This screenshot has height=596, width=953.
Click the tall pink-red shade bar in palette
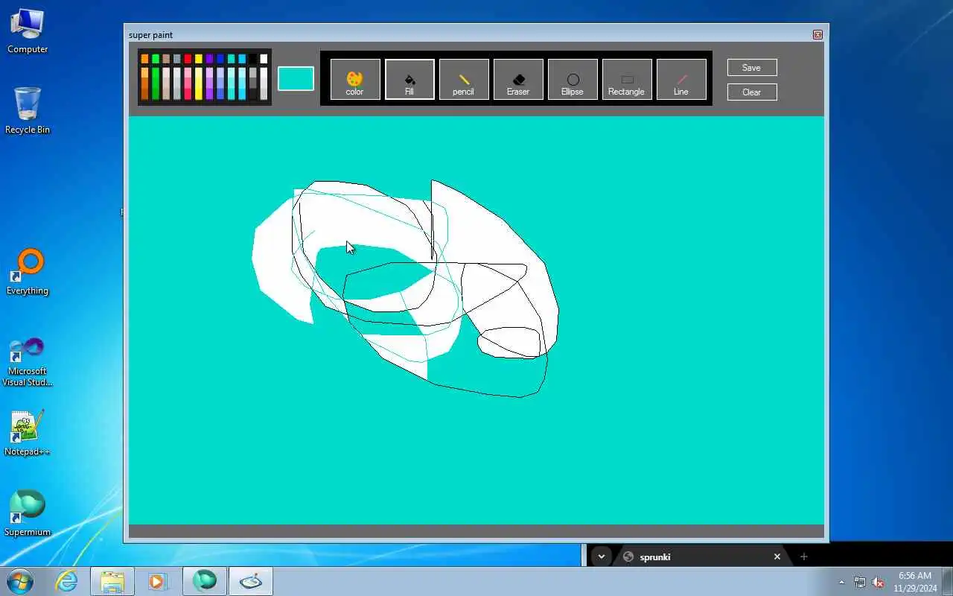(x=188, y=83)
